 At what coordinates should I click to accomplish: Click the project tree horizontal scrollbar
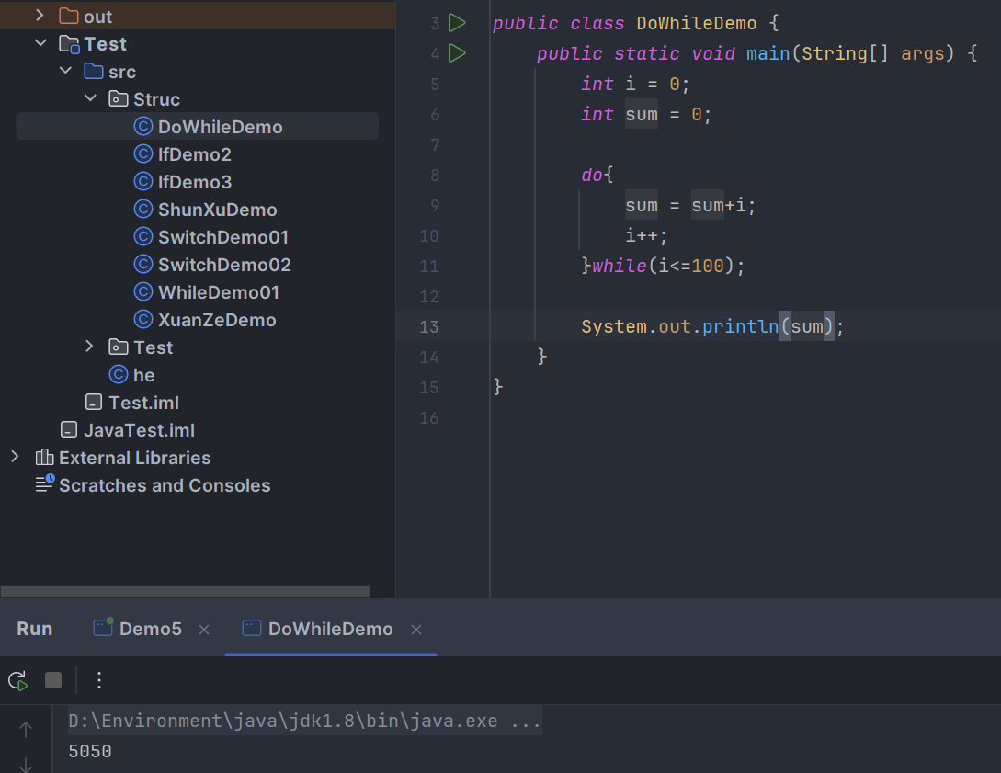click(185, 592)
